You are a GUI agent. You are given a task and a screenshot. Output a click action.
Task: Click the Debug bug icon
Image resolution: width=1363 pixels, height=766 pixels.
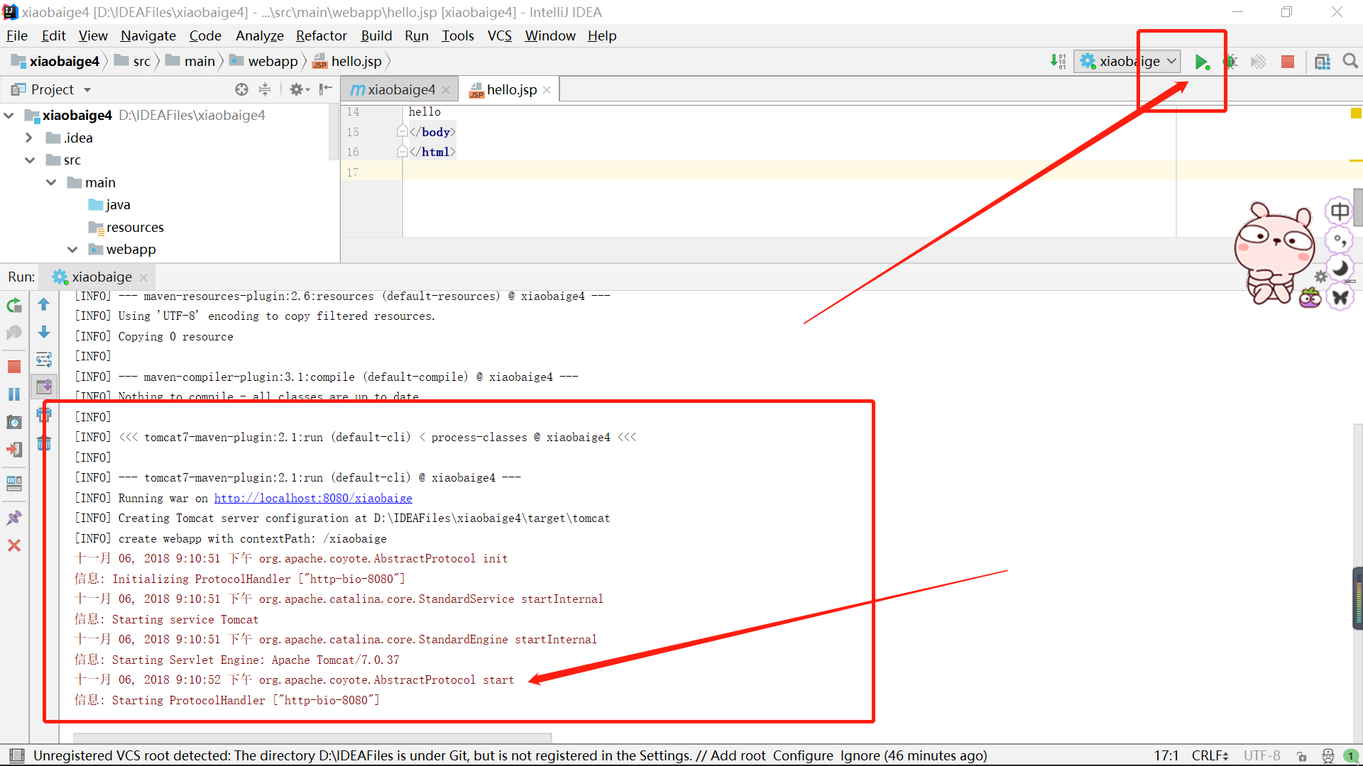(1230, 62)
